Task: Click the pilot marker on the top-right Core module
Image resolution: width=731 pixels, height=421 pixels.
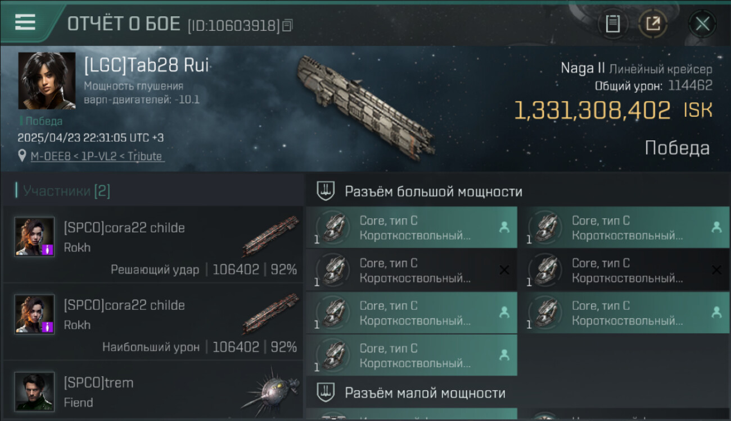Action: click(x=716, y=227)
